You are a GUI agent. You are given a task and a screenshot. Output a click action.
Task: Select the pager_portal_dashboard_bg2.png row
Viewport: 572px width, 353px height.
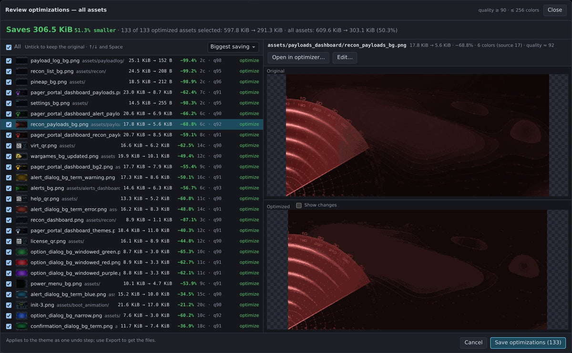(x=132, y=167)
